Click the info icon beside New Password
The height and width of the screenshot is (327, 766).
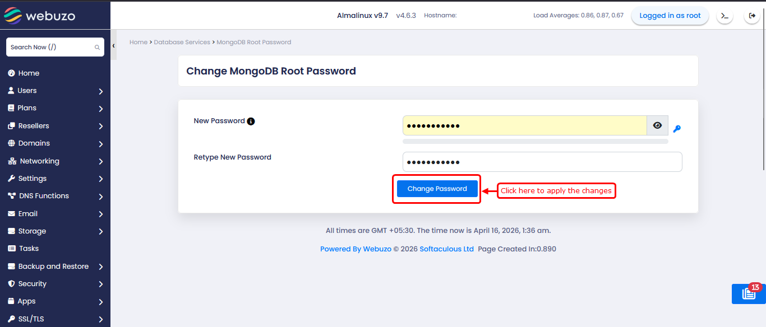251,121
